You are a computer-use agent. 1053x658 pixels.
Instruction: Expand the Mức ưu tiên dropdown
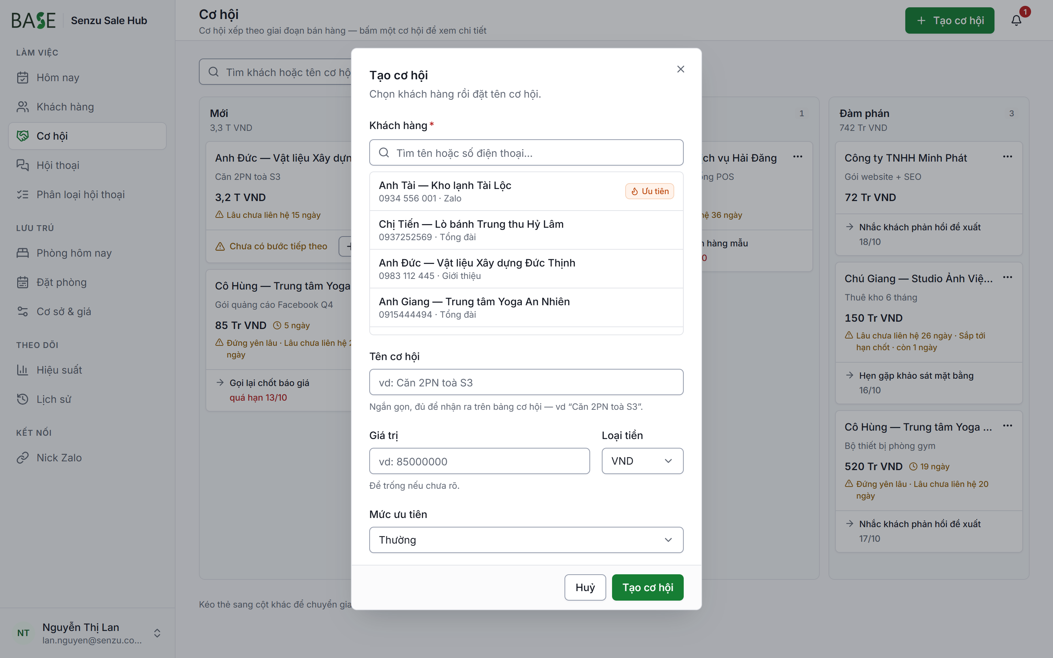tap(526, 540)
